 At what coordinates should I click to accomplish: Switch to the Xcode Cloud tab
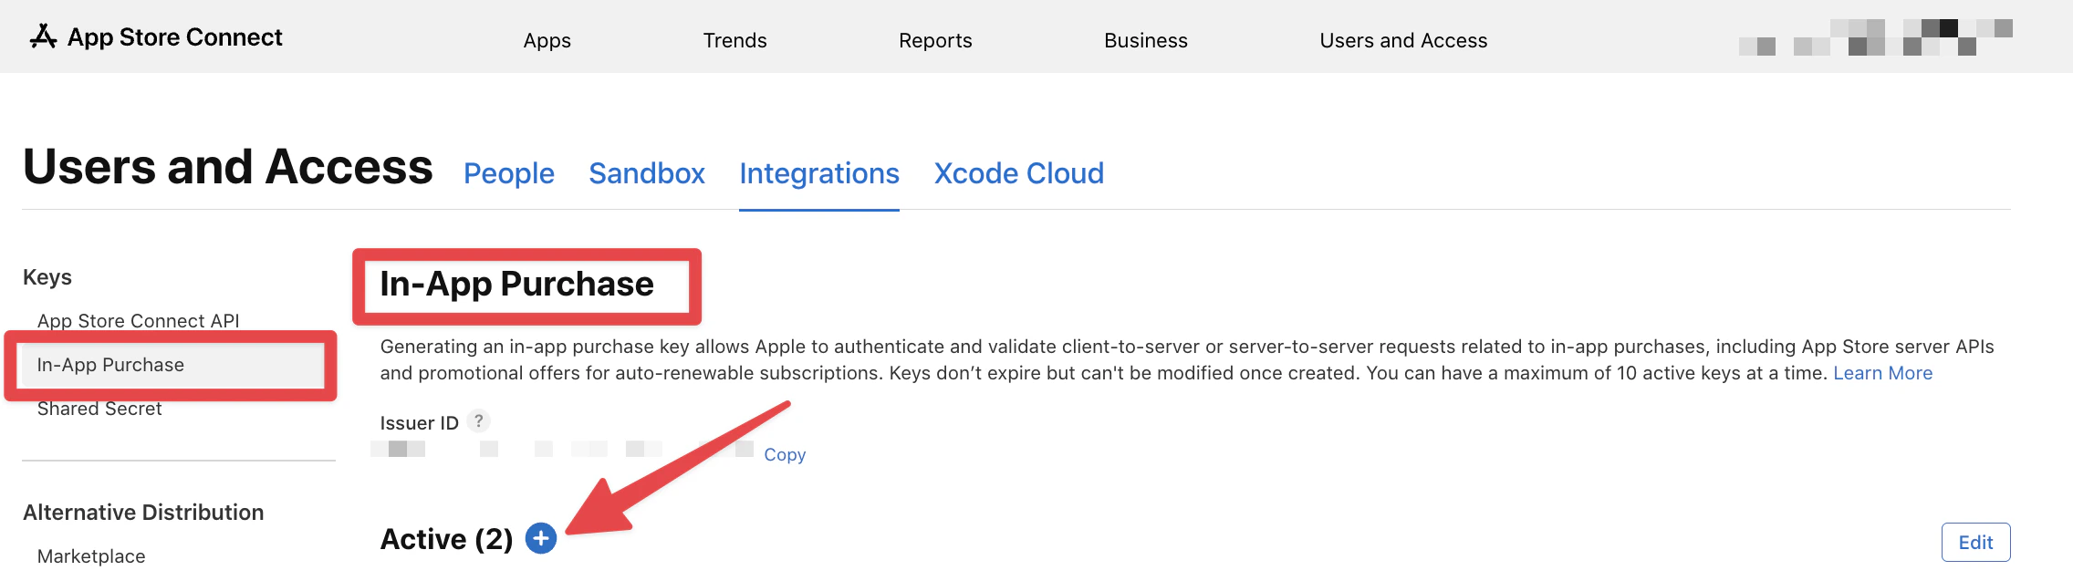click(x=1019, y=173)
